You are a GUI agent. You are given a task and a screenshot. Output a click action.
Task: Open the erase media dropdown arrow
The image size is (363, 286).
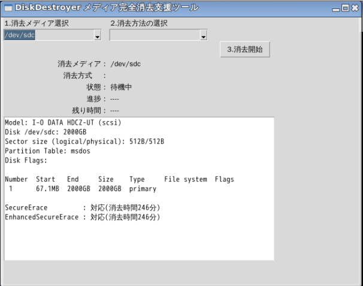pos(98,35)
